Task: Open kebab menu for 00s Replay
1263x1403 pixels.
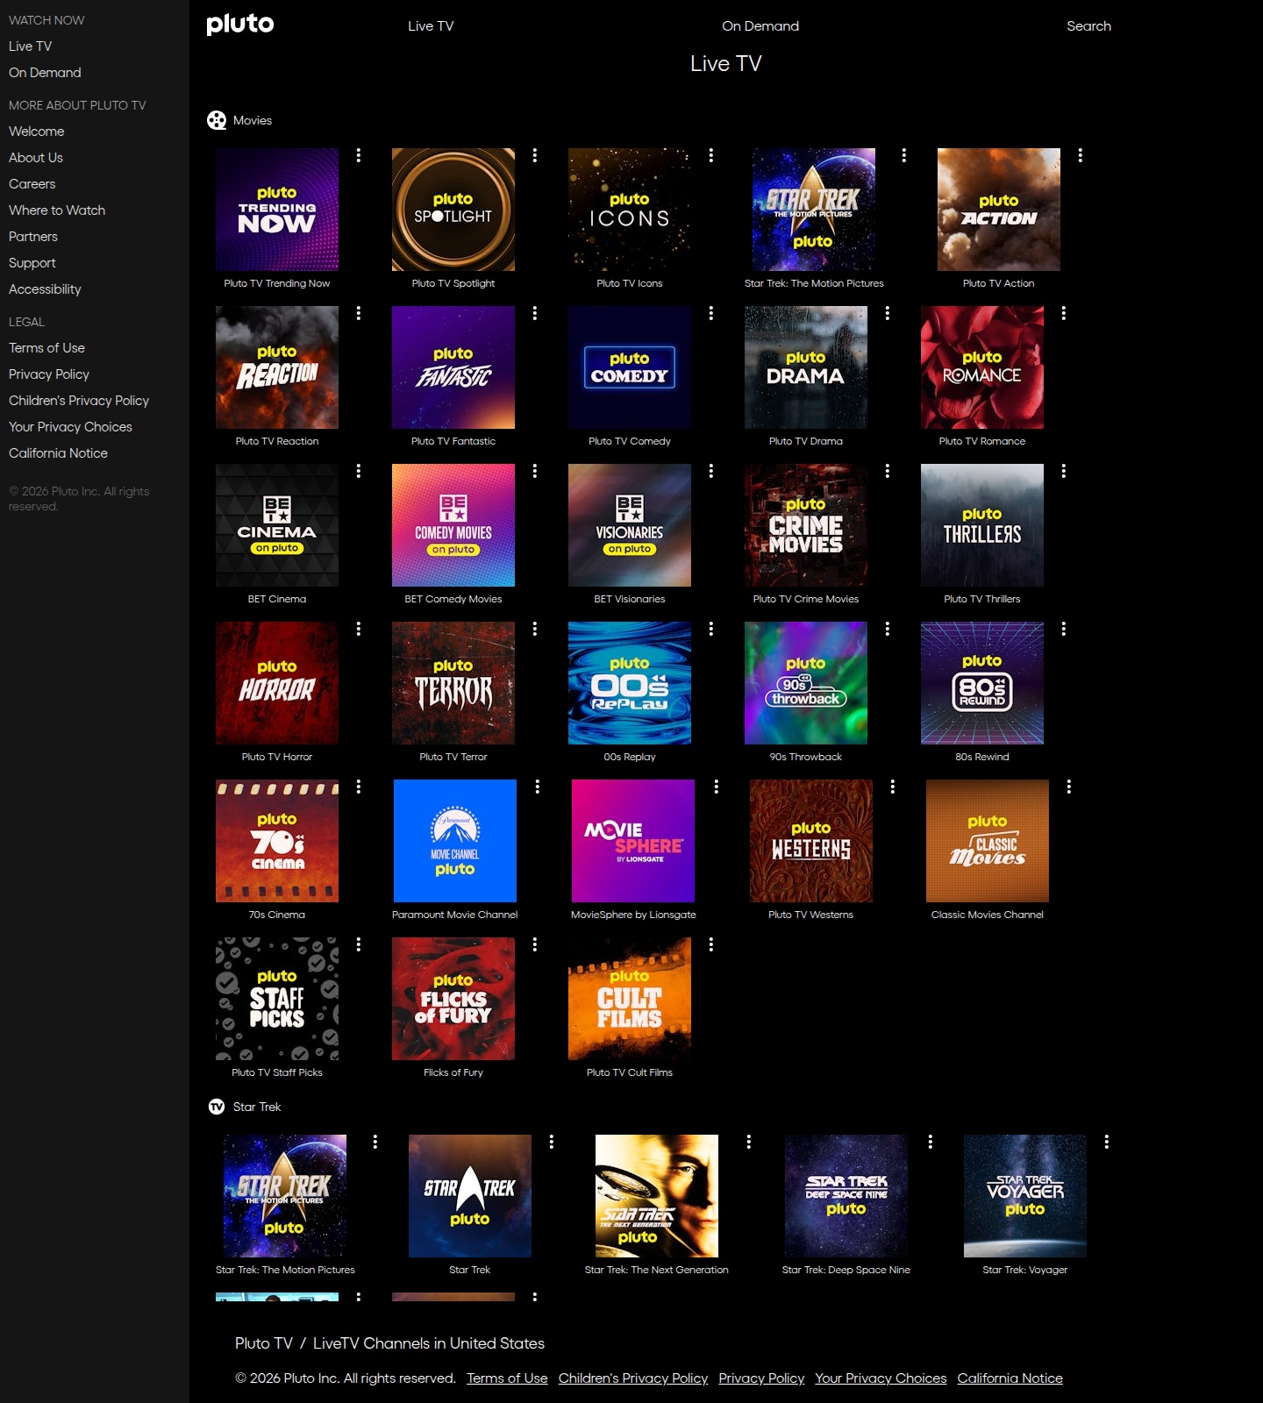Action: [x=711, y=629]
